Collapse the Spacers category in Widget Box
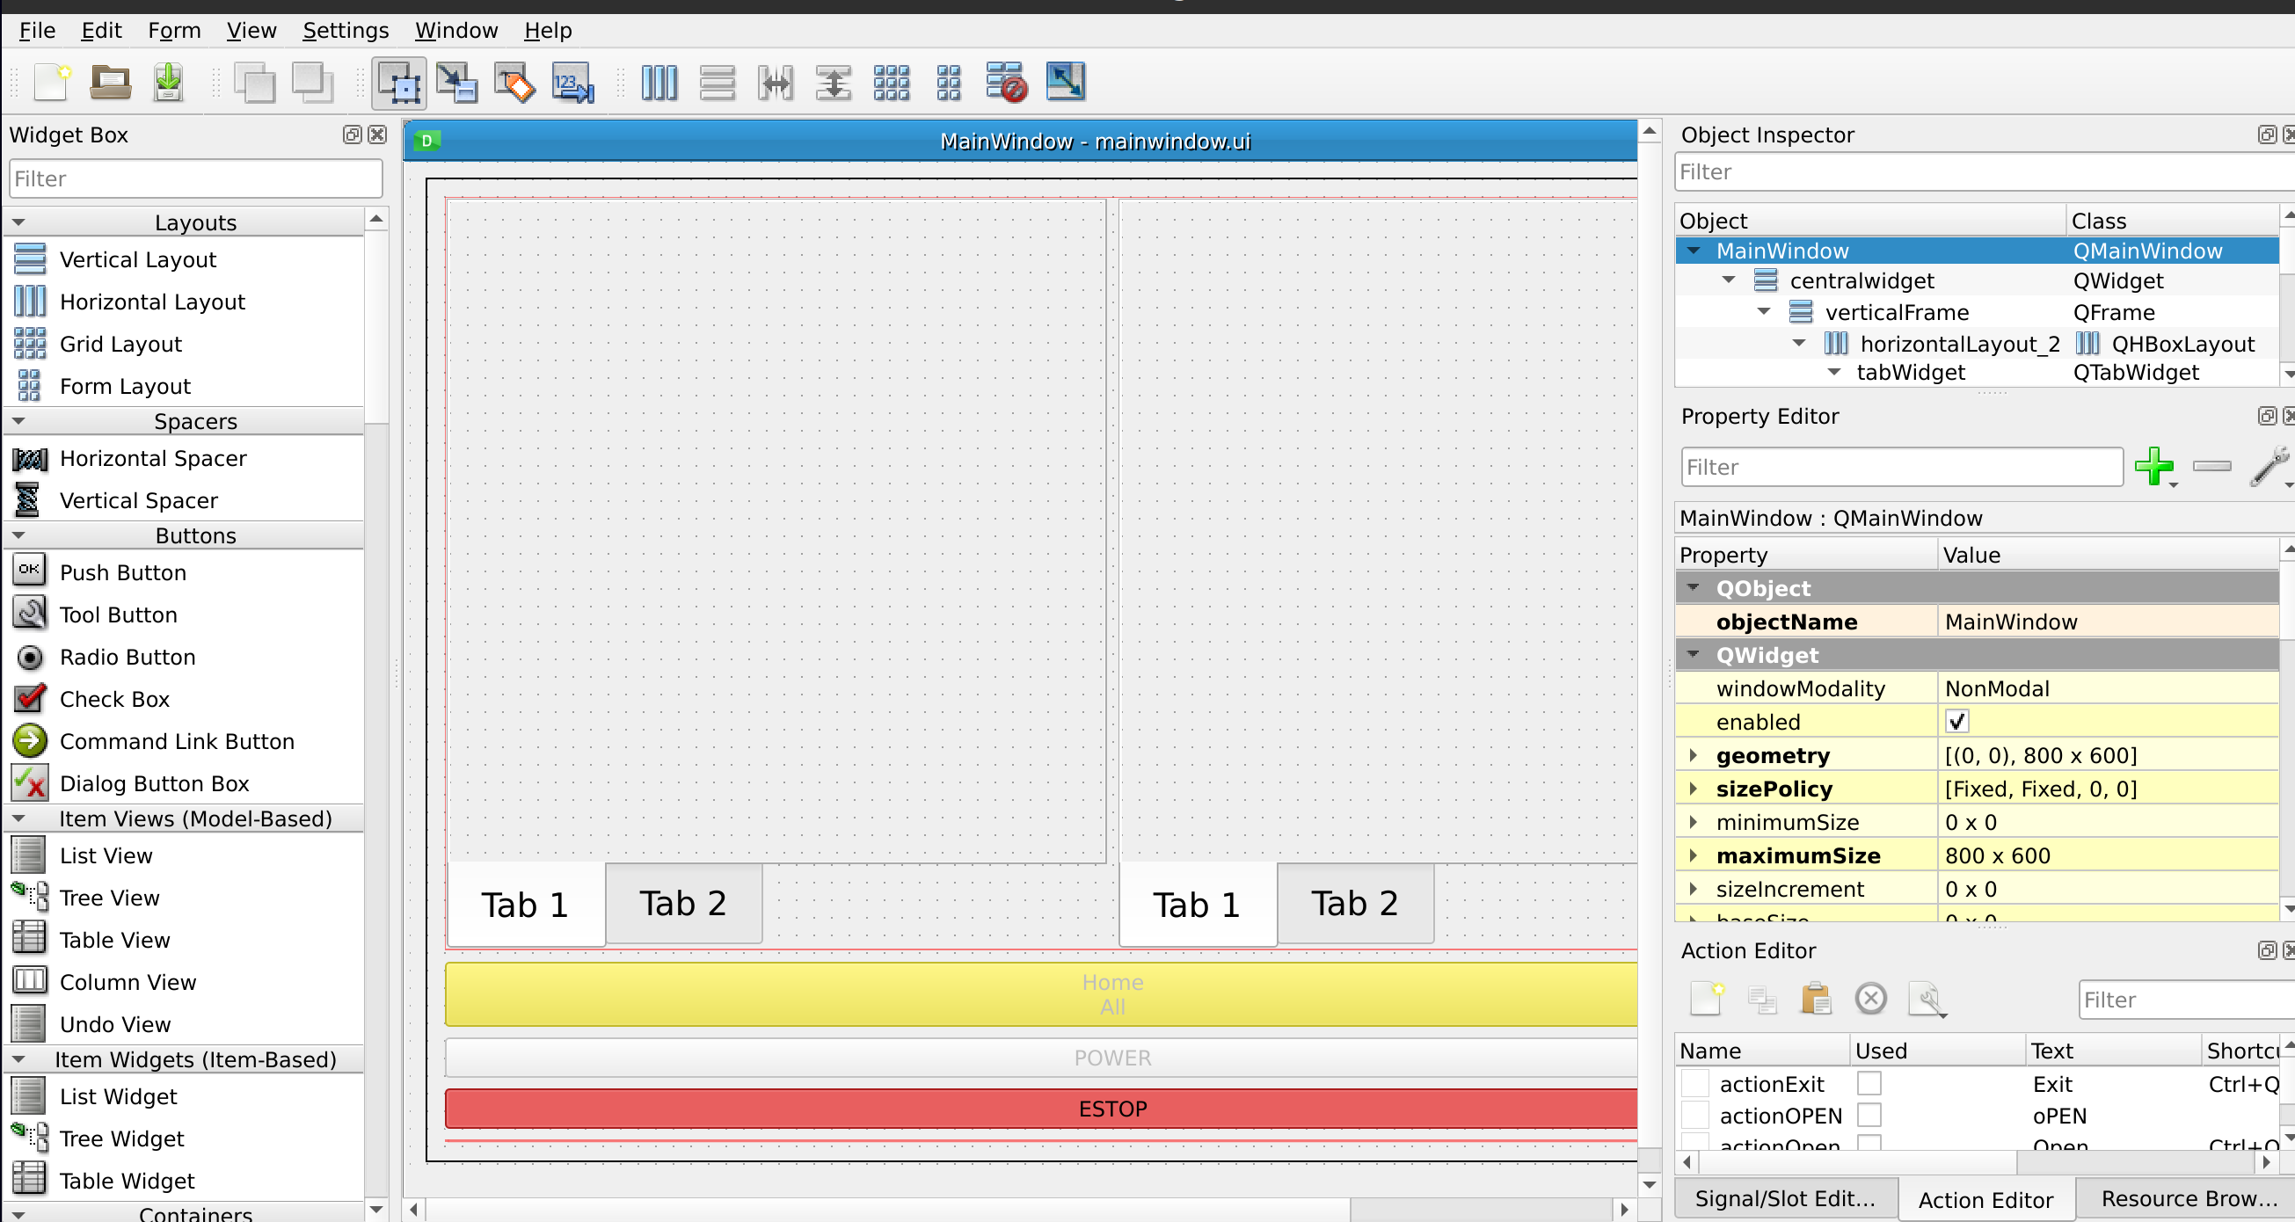 click(18, 420)
